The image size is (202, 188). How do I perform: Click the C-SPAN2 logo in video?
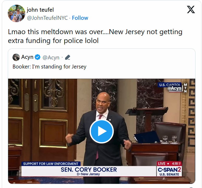coord(169,171)
